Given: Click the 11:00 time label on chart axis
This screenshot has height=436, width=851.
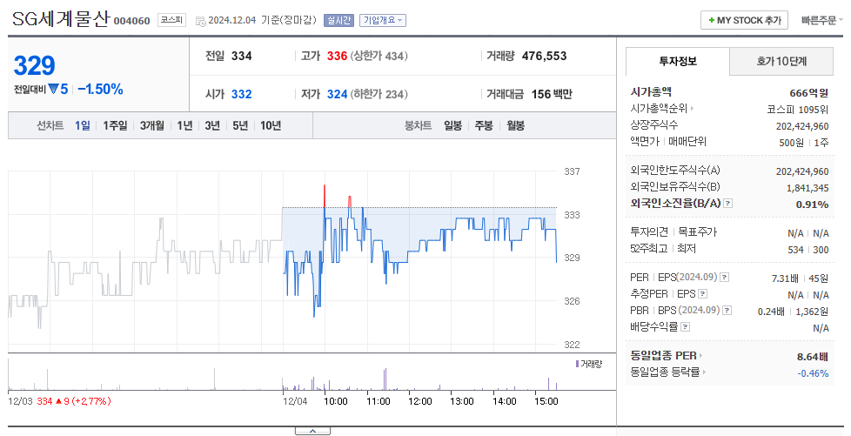Looking at the screenshot, I should point(379,401).
